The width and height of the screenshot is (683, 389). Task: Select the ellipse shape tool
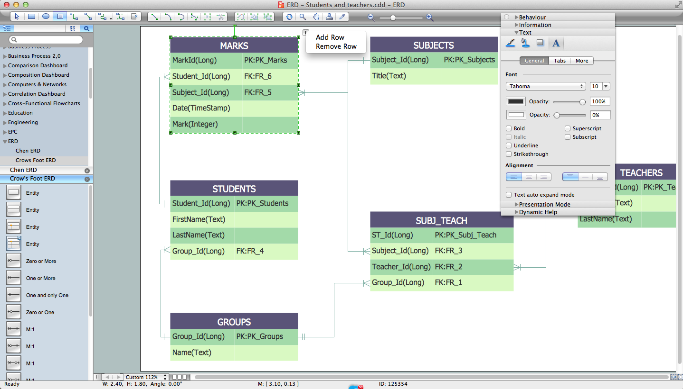click(x=46, y=17)
